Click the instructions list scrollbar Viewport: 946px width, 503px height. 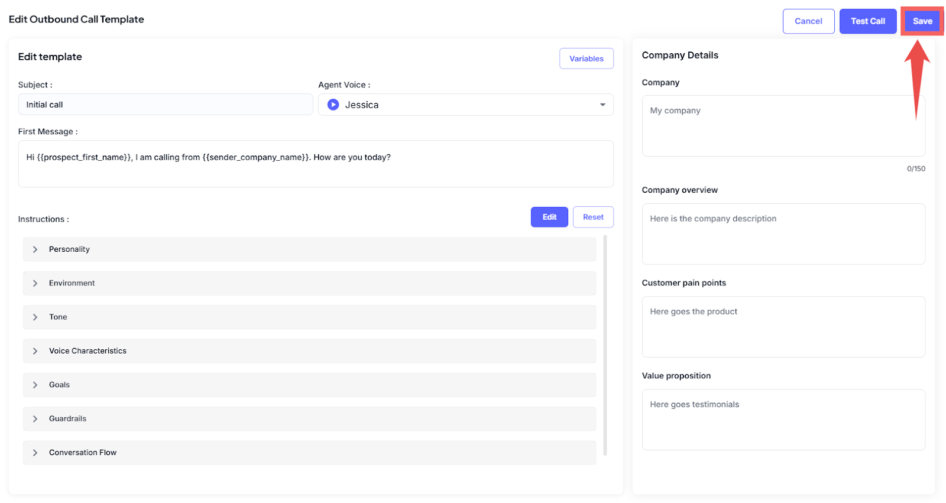tap(605, 345)
